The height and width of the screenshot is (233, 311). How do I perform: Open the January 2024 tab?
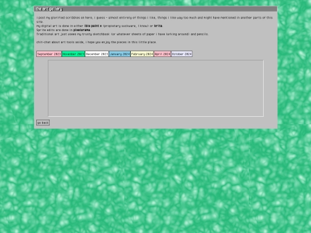(x=120, y=54)
